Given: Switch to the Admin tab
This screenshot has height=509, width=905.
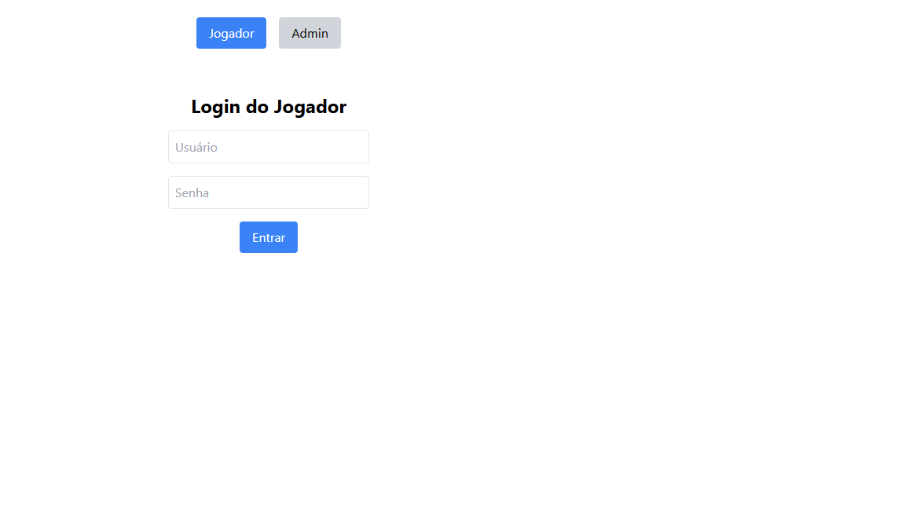Looking at the screenshot, I should (x=310, y=33).
